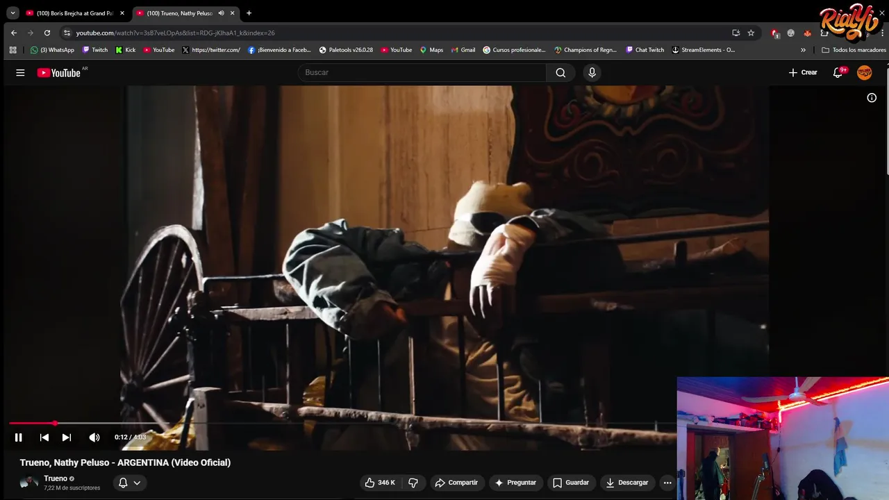Image resolution: width=889 pixels, height=500 pixels.
Task: Bookmark this page with the star icon
Action: pos(751,33)
